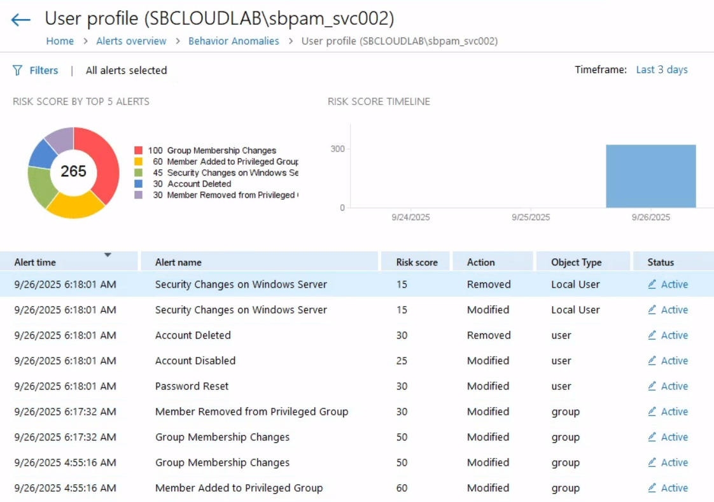Screen dimensions: 714x502
Task: Open Alerts overview from the breadcrumb
Action: coord(131,41)
